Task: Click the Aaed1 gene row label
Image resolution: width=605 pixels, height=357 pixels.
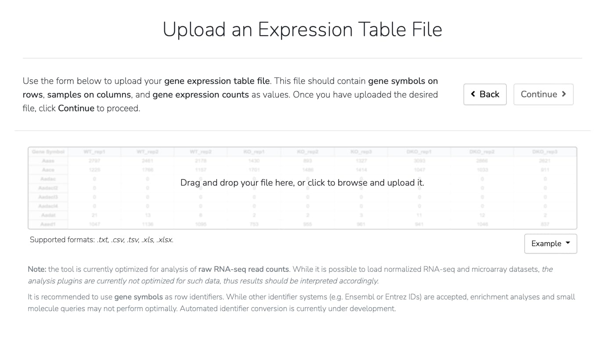Action: point(48,224)
